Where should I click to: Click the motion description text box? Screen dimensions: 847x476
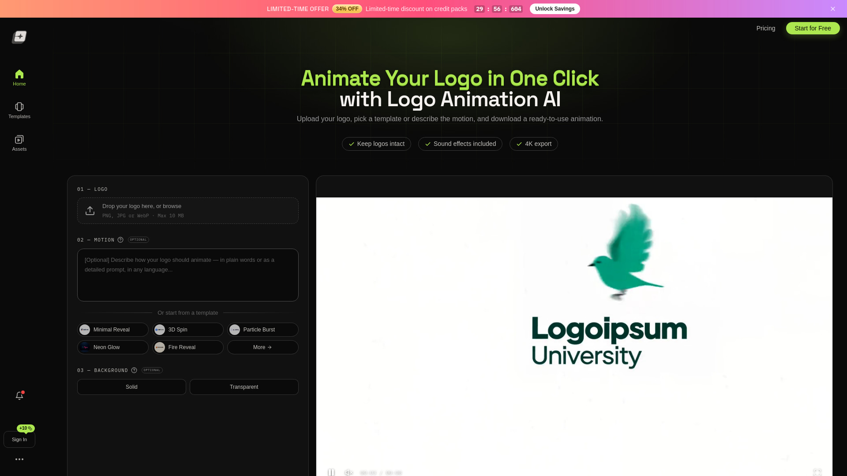[x=188, y=275]
